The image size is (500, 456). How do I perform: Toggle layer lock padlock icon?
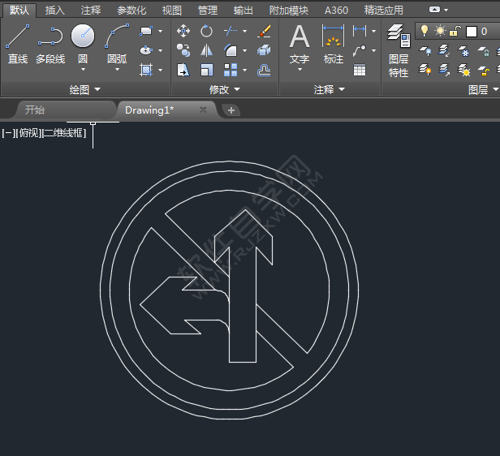pos(455,31)
